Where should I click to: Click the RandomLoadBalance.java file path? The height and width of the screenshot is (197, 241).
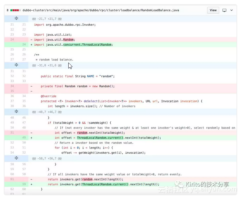(101, 10)
